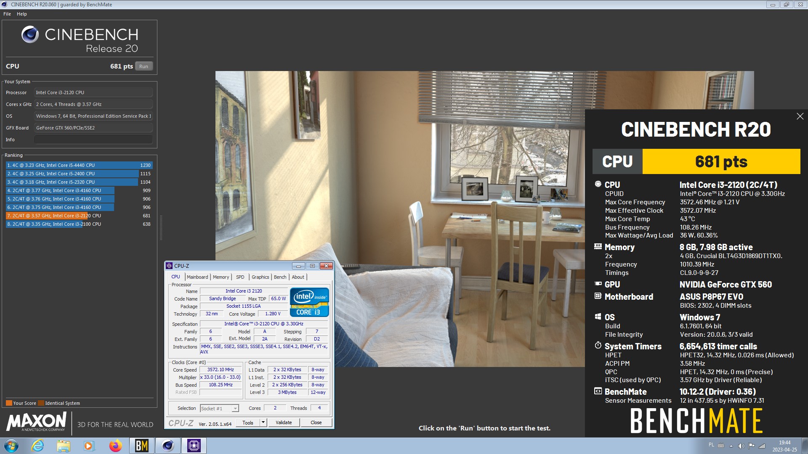
Task: Select ranking row 2C/4T @ 3.77 GHz i3-4160
Action: point(79,190)
